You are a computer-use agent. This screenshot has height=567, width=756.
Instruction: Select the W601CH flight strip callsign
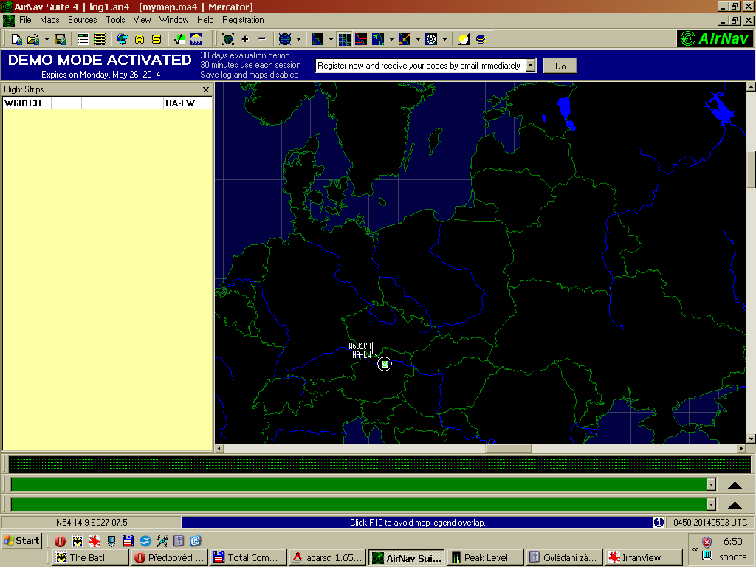pos(27,103)
